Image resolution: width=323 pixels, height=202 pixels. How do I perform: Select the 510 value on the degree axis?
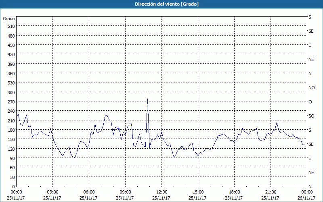(x=11, y=26)
